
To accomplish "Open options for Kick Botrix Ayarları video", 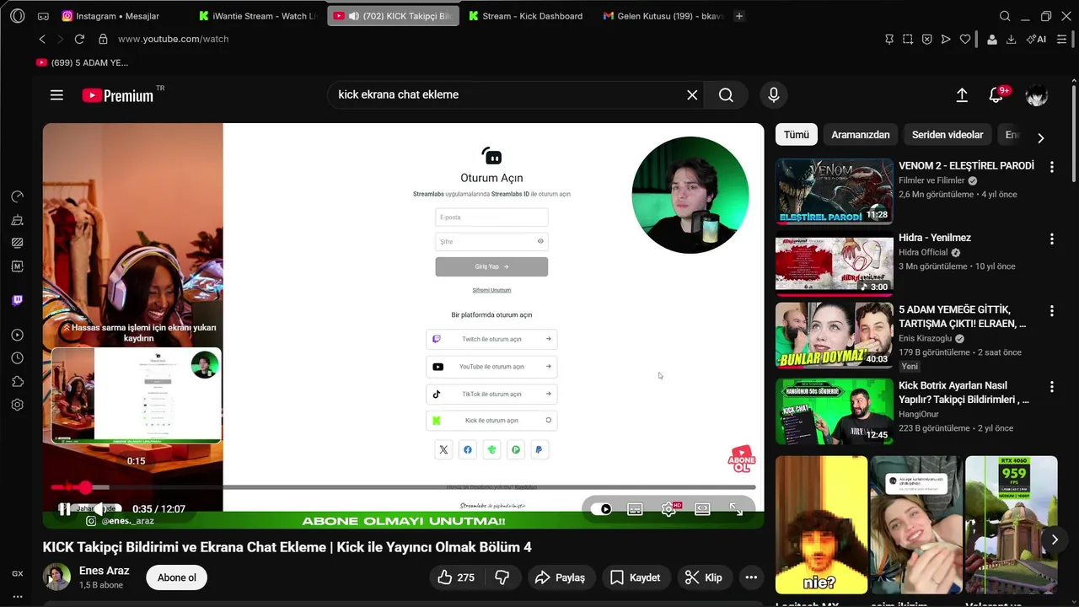I will coord(1051,387).
